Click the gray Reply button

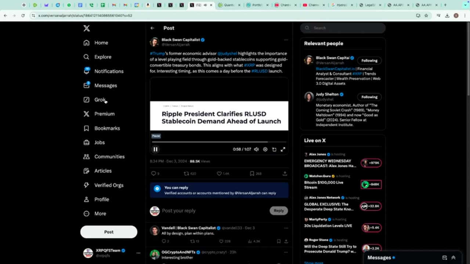pyautogui.click(x=279, y=210)
